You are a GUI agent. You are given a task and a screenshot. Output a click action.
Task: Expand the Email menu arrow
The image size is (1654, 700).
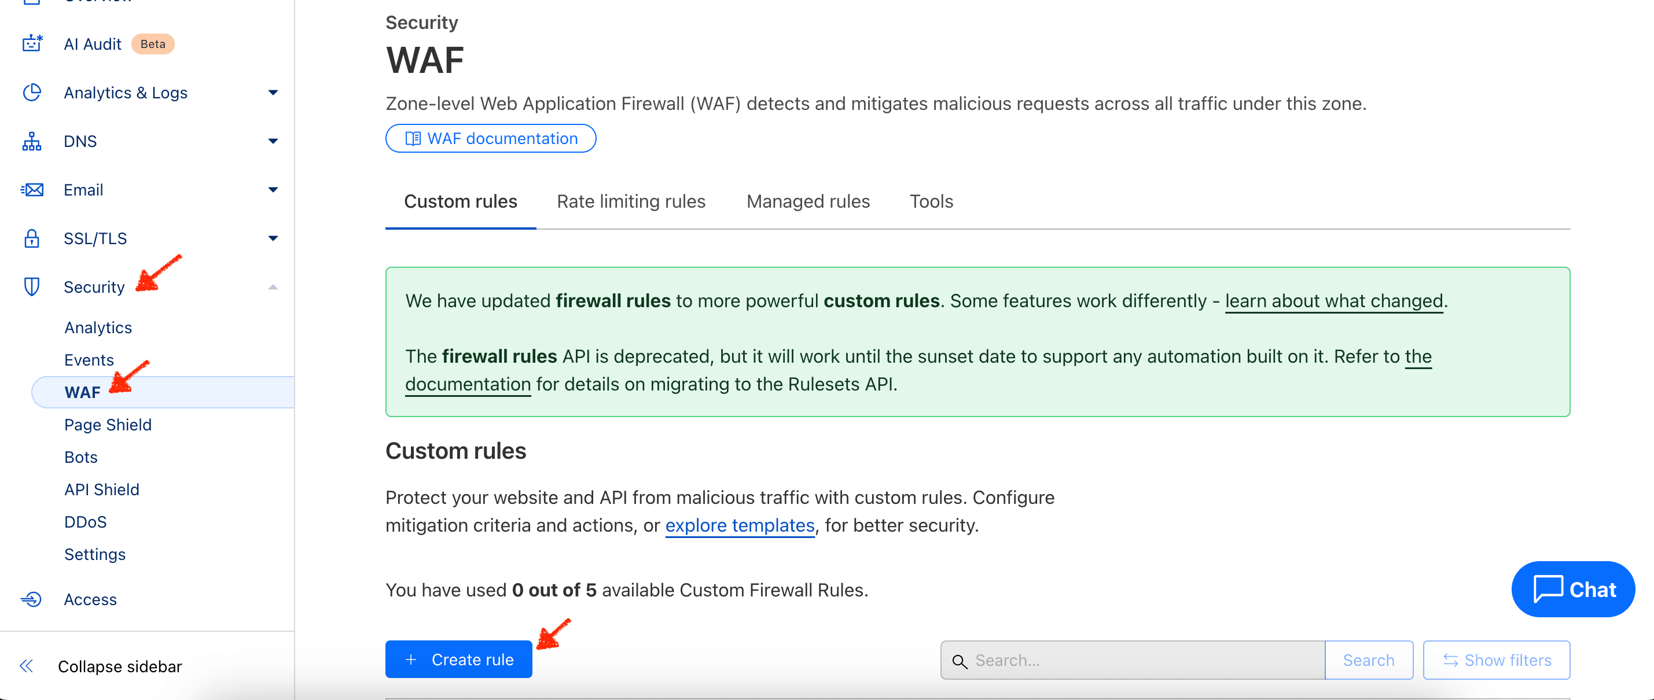(273, 190)
